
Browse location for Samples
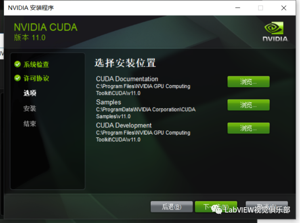tap(248, 105)
